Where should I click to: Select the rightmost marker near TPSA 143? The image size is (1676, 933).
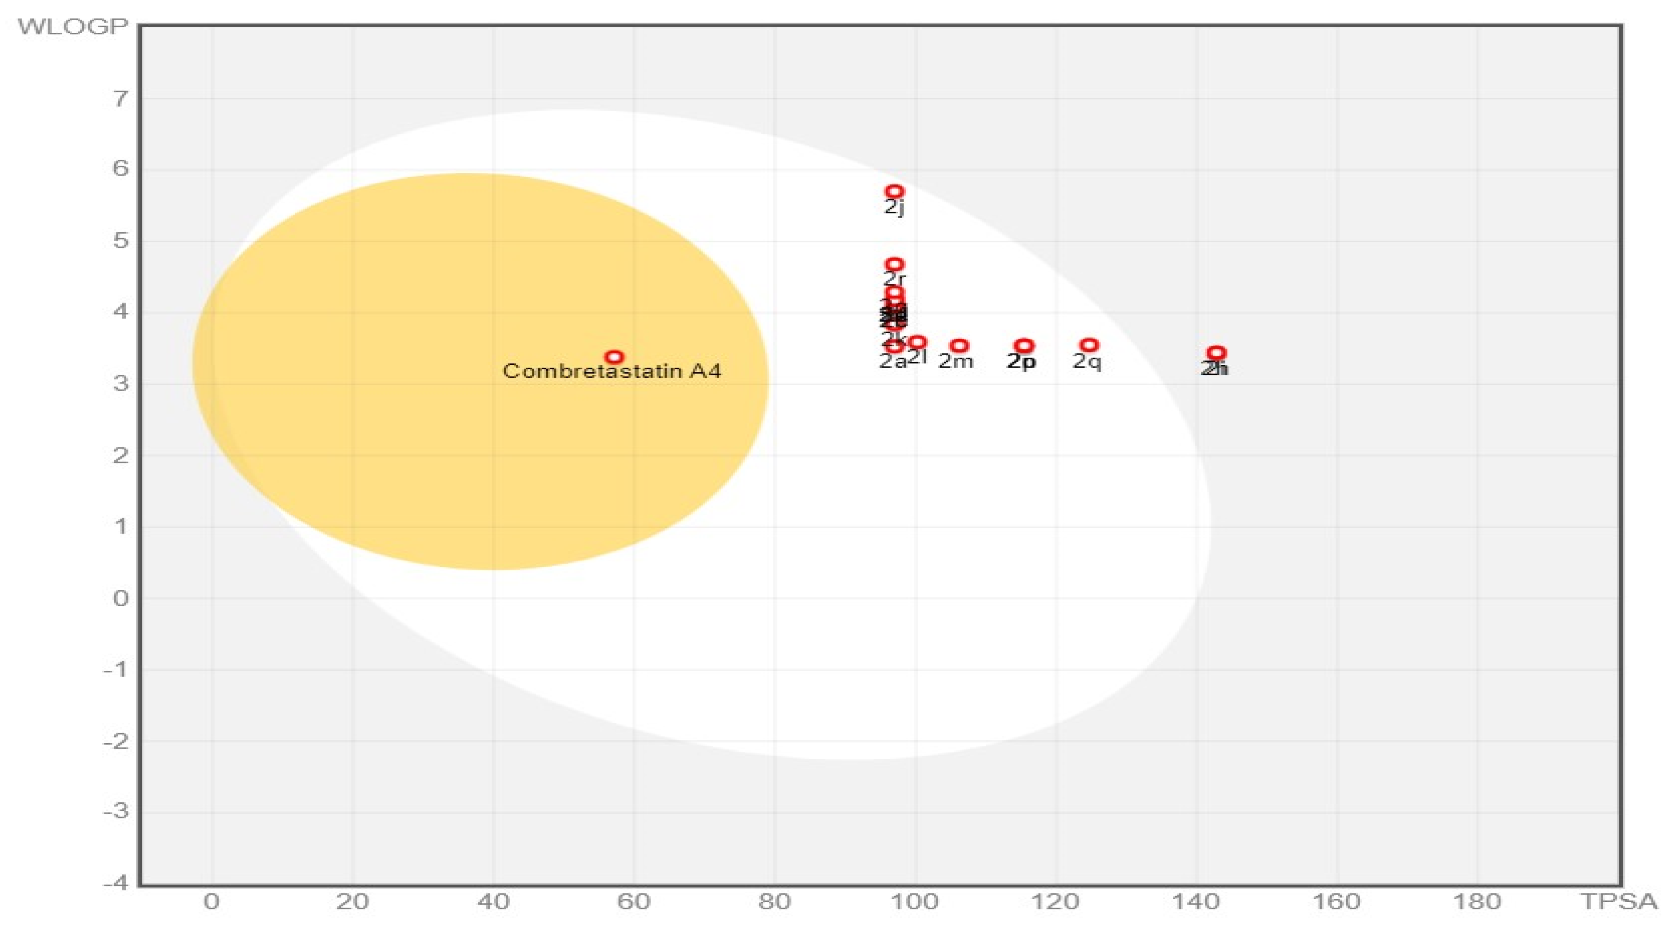coord(1216,352)
